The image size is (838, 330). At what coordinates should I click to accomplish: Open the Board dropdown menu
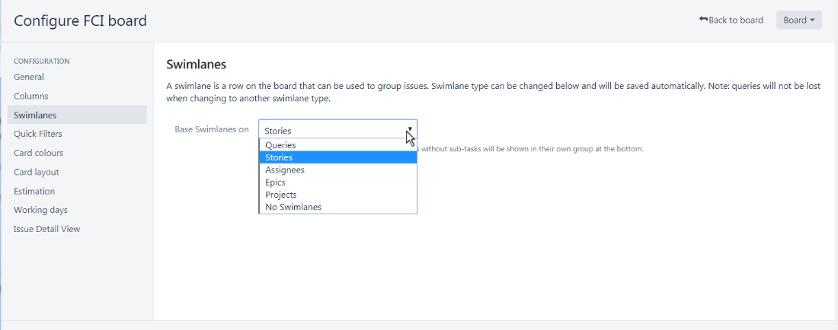pyautogui.click(x=799, y=21)
